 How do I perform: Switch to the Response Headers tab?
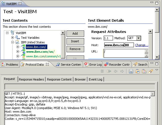click(x=31, y=79)
